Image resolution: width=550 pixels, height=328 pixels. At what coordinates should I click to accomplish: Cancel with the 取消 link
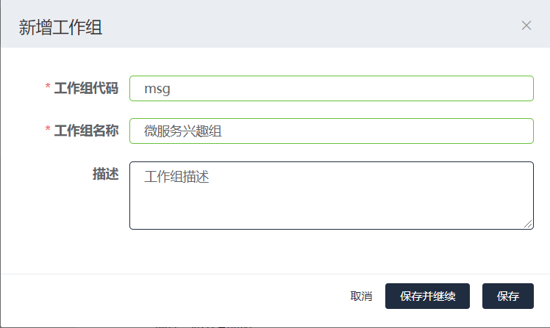tap(361, 296)
